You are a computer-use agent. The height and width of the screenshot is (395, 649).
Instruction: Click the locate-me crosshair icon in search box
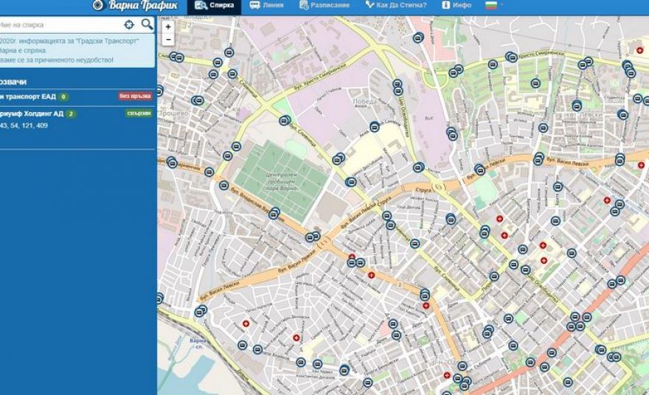[x=129, y=24]
